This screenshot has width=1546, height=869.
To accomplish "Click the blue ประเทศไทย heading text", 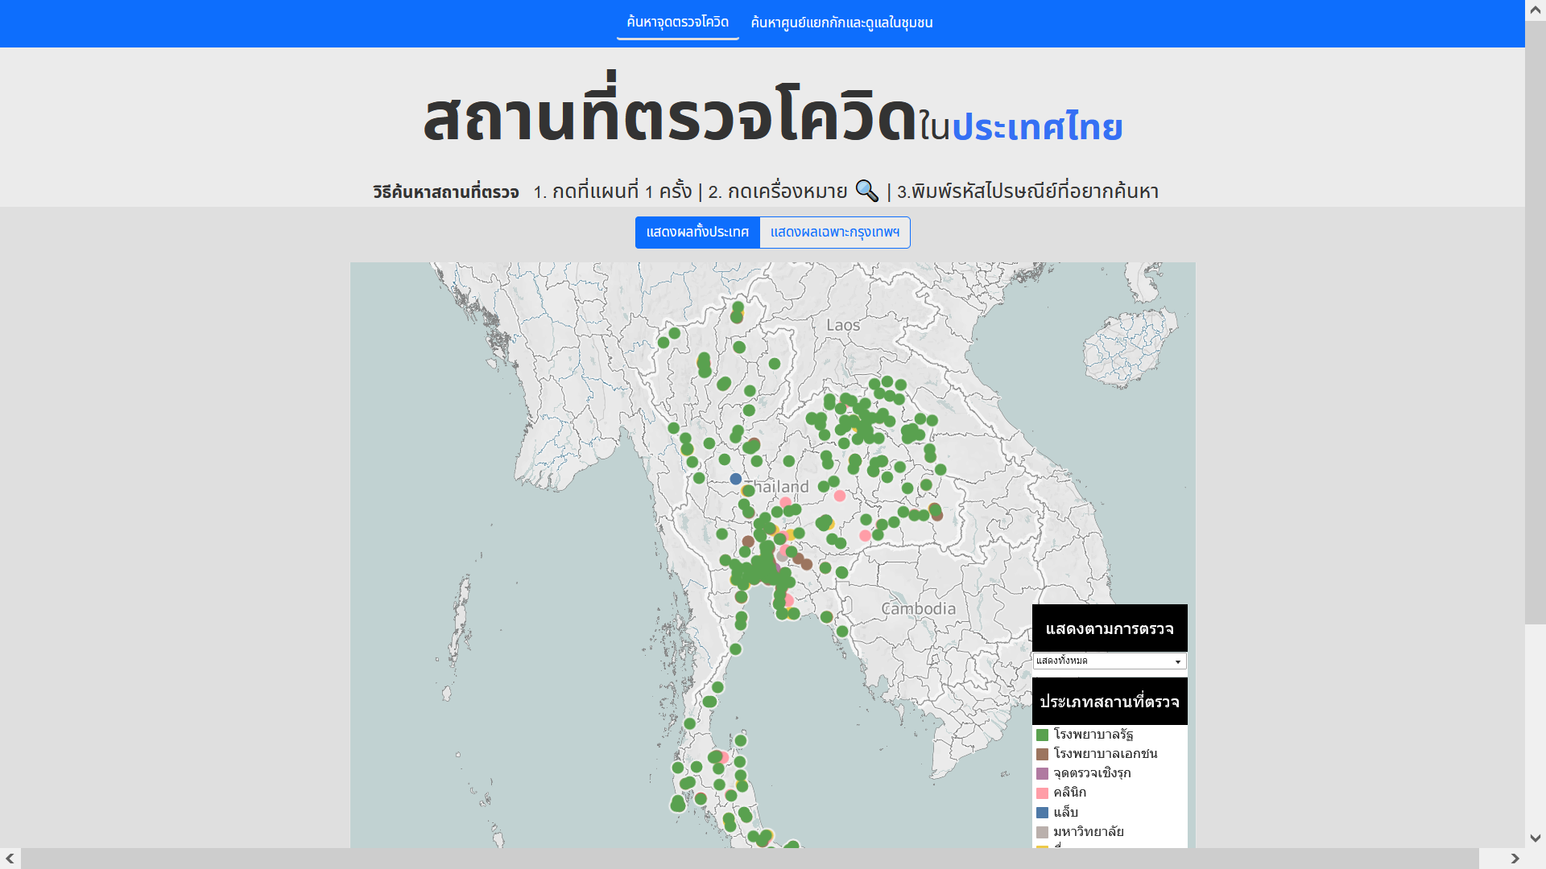I will point(1037,127).
